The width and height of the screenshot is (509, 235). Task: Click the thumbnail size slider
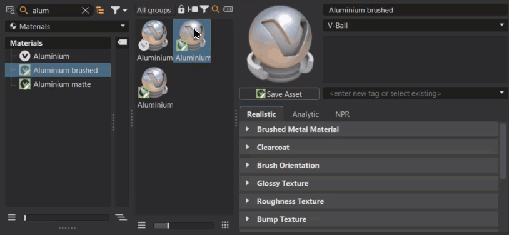click(x=183, y=225)
